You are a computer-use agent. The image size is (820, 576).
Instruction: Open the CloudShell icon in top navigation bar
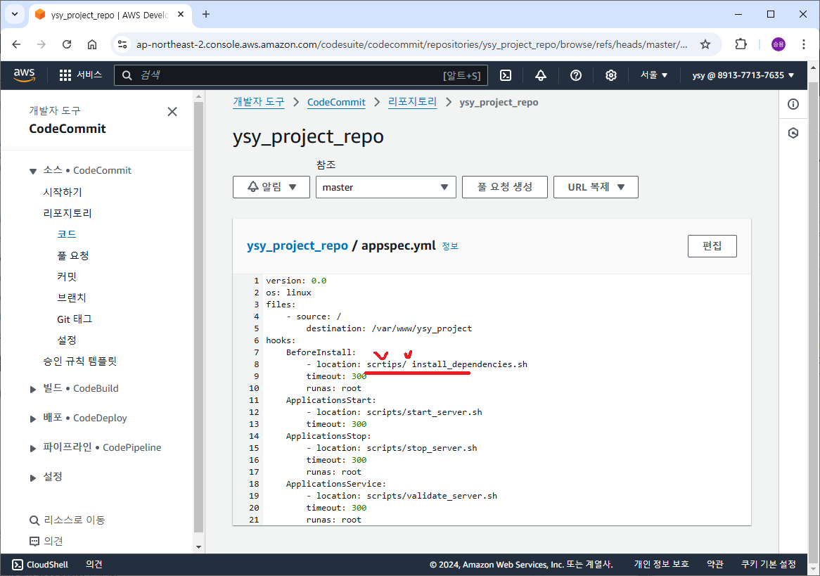[x=506, y=75]
